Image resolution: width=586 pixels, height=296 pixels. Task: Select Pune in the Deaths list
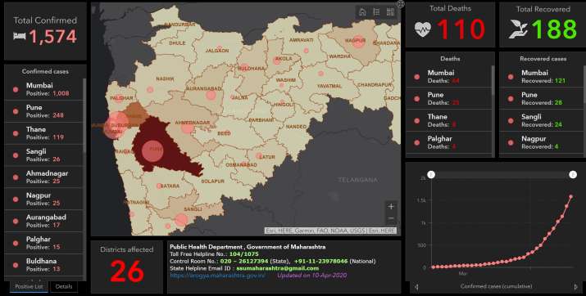(x=448, y=98)
